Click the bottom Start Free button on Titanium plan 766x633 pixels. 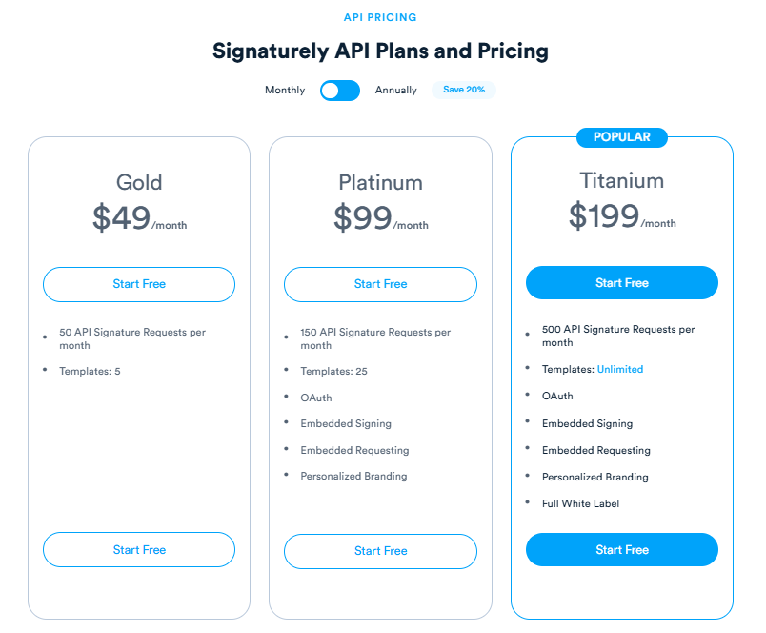(x=621, y=549)
